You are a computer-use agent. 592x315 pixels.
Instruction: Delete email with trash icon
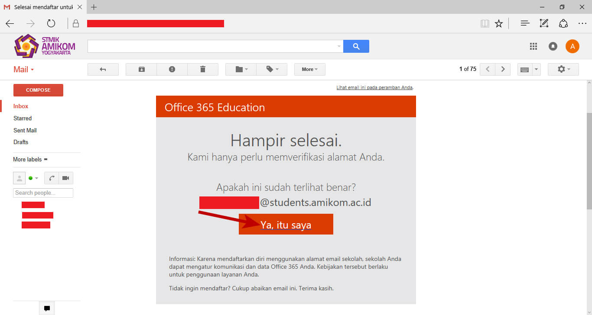[x=203, y=69]
